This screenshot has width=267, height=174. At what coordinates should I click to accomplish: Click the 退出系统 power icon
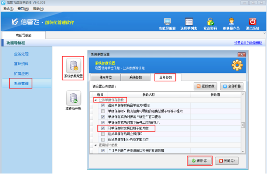[253, 22]
